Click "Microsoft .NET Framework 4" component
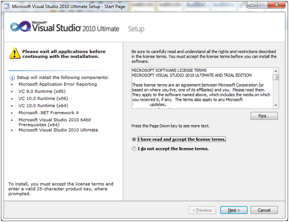This screenshot has height=222, width=289. coord(48,112)
